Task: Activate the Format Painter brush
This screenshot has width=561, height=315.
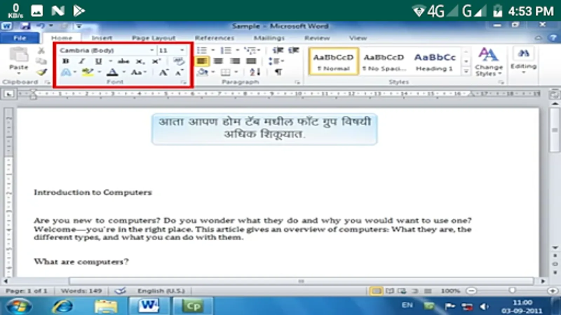Action: coord(42,72)
